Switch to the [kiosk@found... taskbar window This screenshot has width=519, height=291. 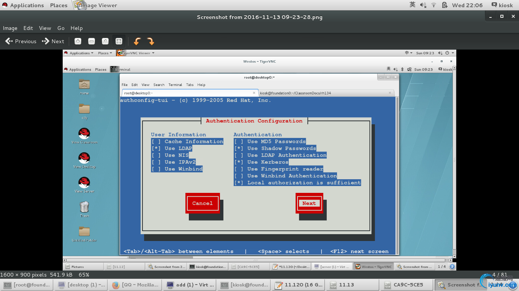tap(245, 285)
